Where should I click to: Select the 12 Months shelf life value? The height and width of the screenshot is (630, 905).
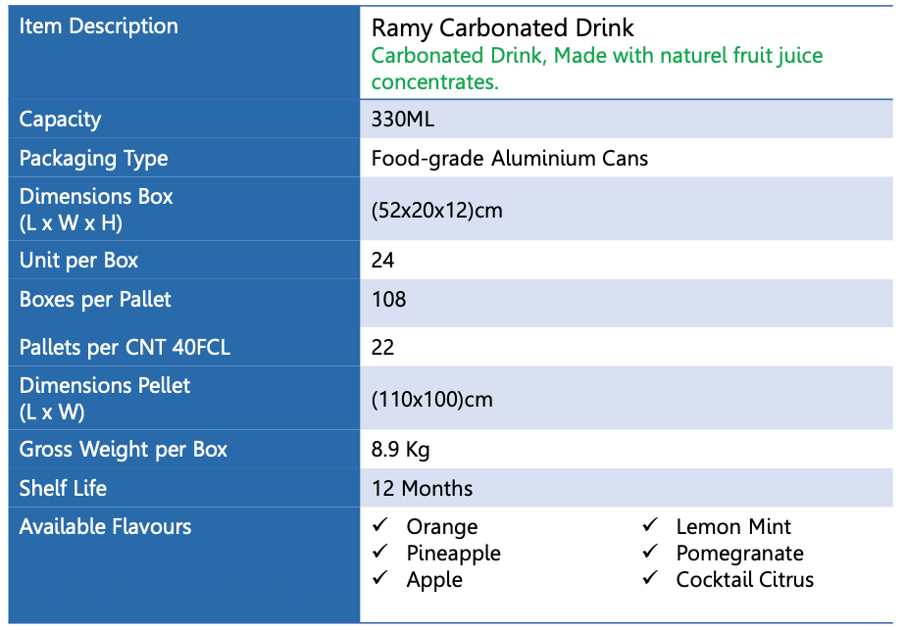coord(422,489)
